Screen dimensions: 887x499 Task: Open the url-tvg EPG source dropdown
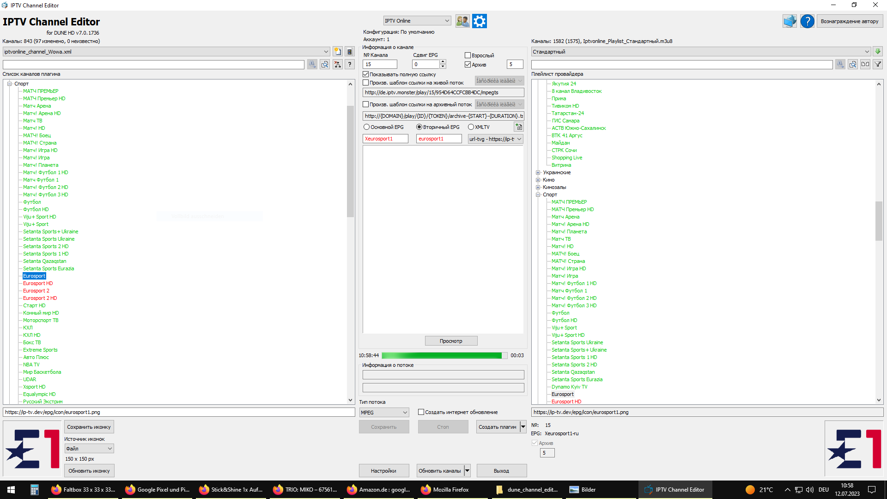coord(496,139)
